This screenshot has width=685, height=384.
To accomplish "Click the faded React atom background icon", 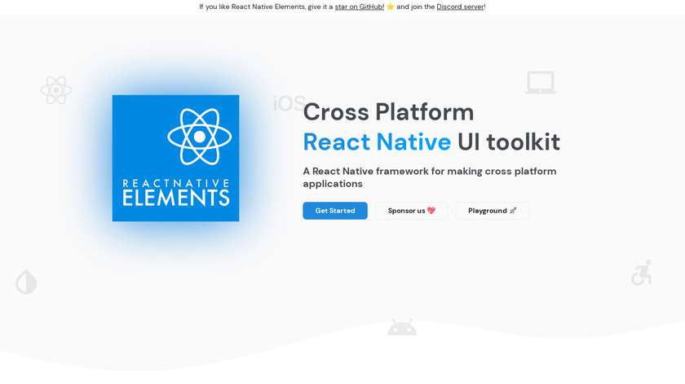I will [56, 90].
